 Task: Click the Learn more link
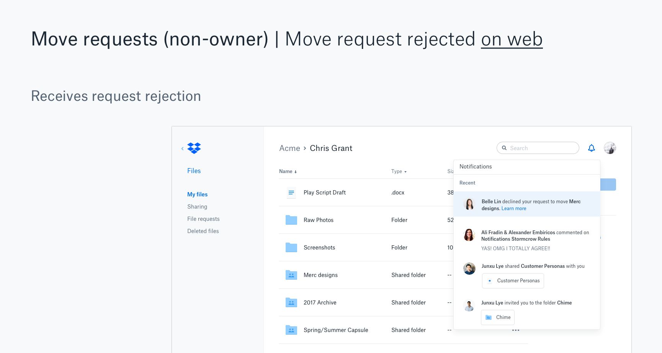pos(514,209)
